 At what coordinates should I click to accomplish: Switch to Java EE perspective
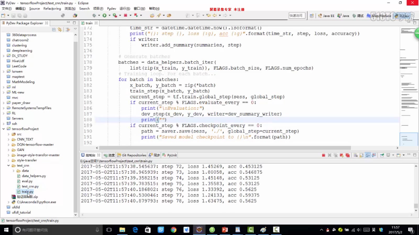(x=326, y=16)
